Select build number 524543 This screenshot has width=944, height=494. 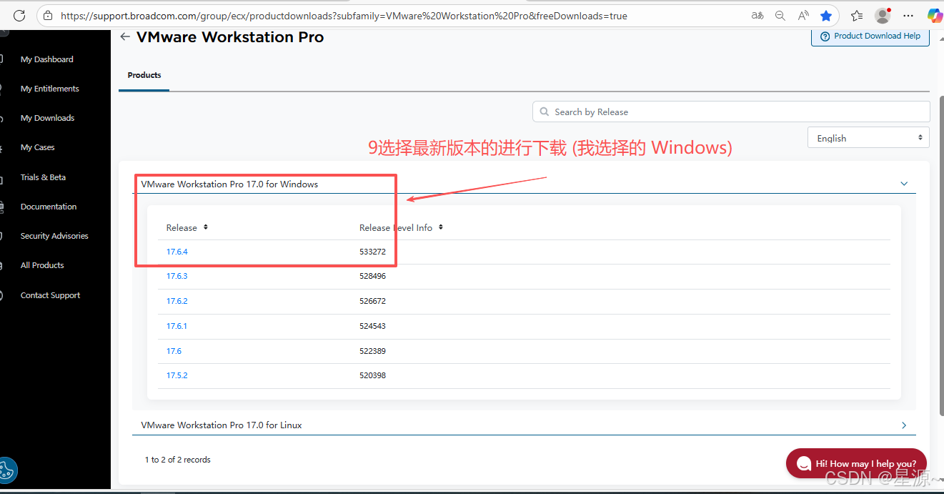click(372, 326)
